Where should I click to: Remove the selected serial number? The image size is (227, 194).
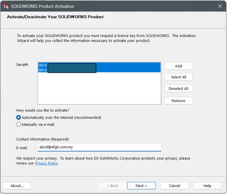178,101
